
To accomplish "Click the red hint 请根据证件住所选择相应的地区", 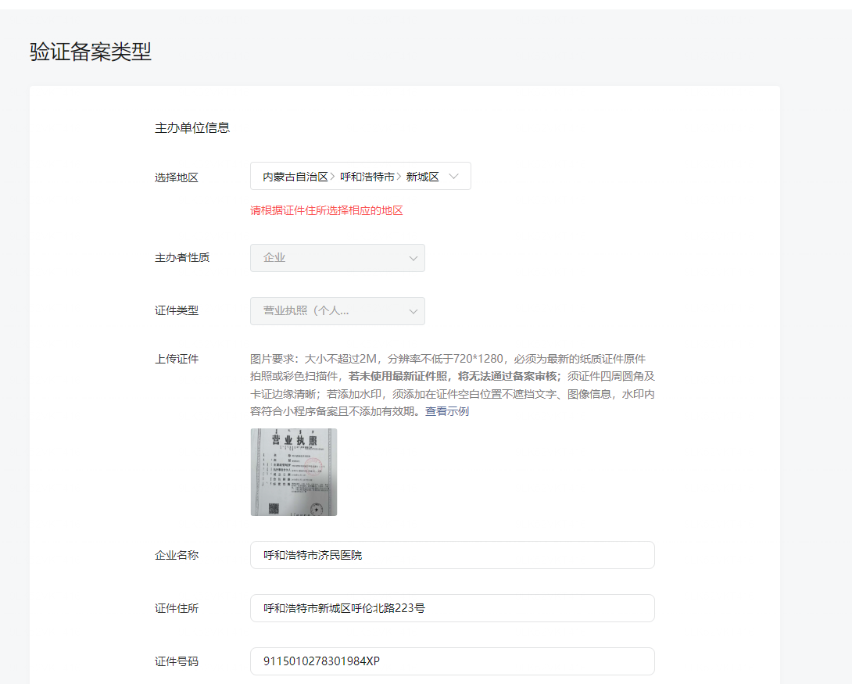I will (x=327, y=211).
